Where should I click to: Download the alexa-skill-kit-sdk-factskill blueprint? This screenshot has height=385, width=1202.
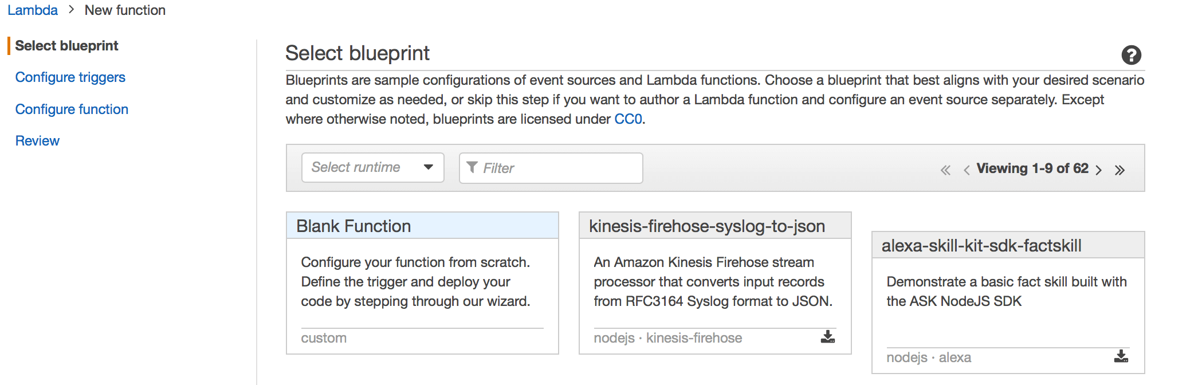point(1121,356)
